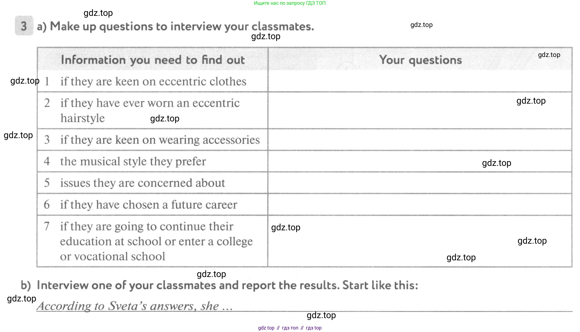Select the 'Your questions' column header
This screenshot has width=580, height=332.
tap(420, 59)
